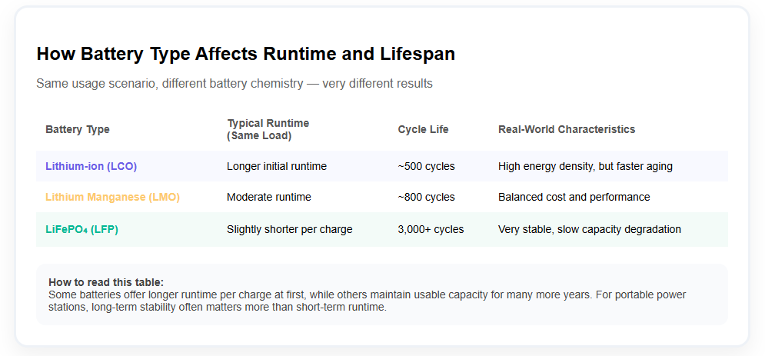Select the Lithium Manganese (LMO) label
This screenshot has width=765, height=356.
coord(112,197)
